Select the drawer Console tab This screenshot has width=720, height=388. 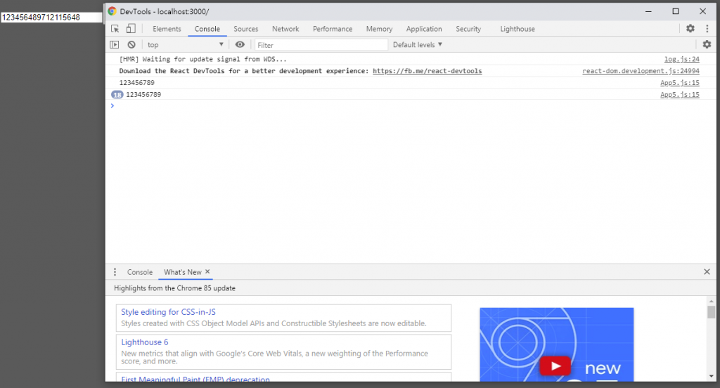click(x=140, y=272)
